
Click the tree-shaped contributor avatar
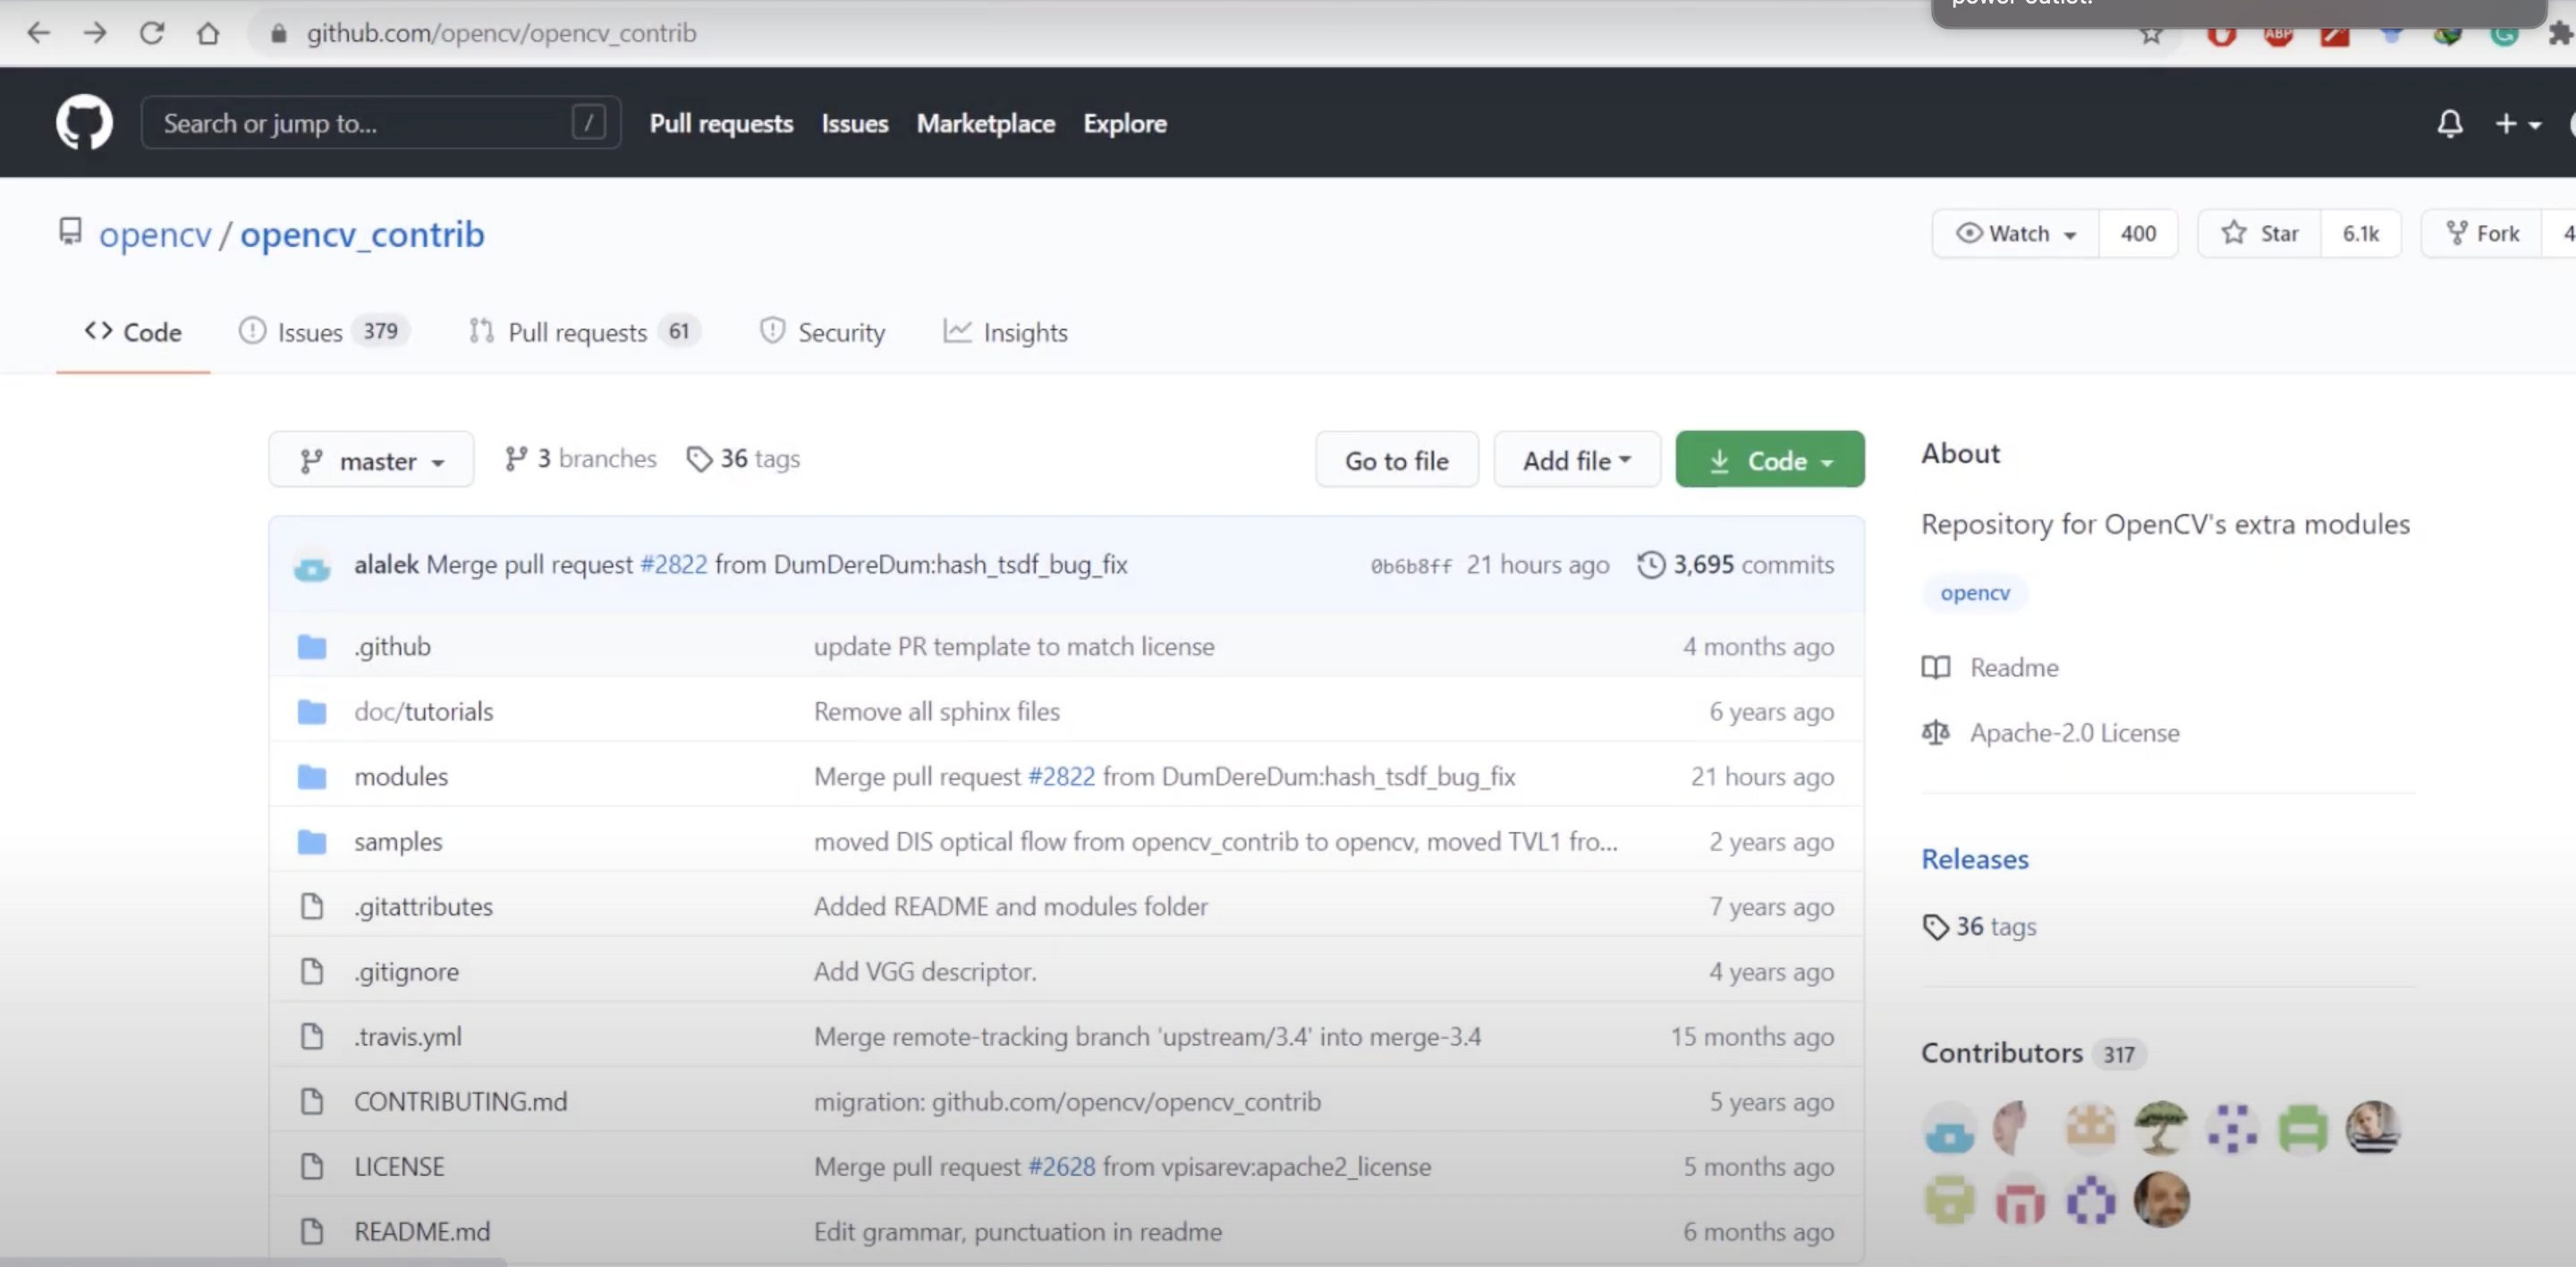pos(2161,1128)
